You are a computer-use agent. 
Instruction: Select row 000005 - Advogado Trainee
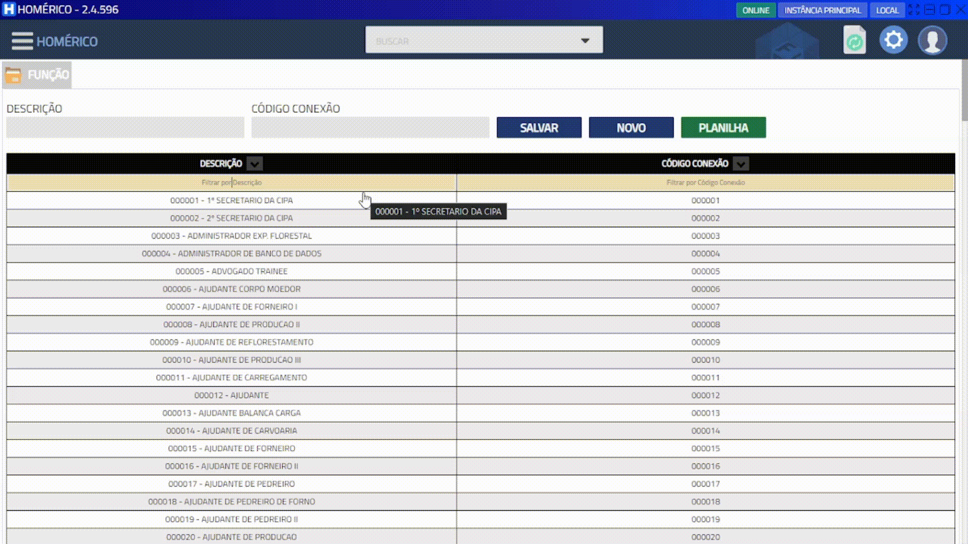[231, 271]
